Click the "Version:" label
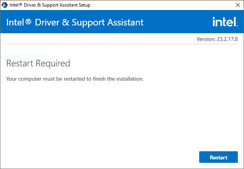This screenshot has height=169, width=244. click(x=205, y=39)
